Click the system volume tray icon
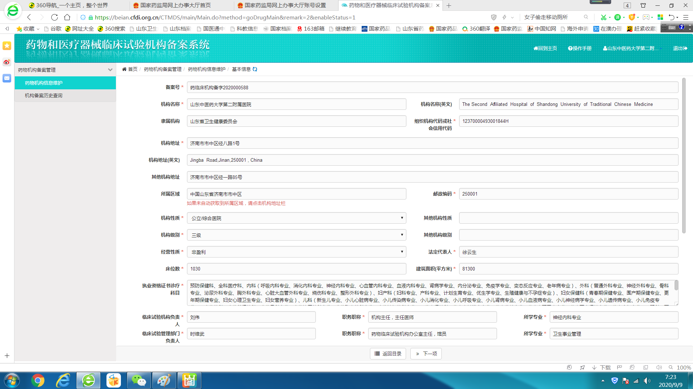The width and height of the screenshot is (693, 389). coord(647,381)
